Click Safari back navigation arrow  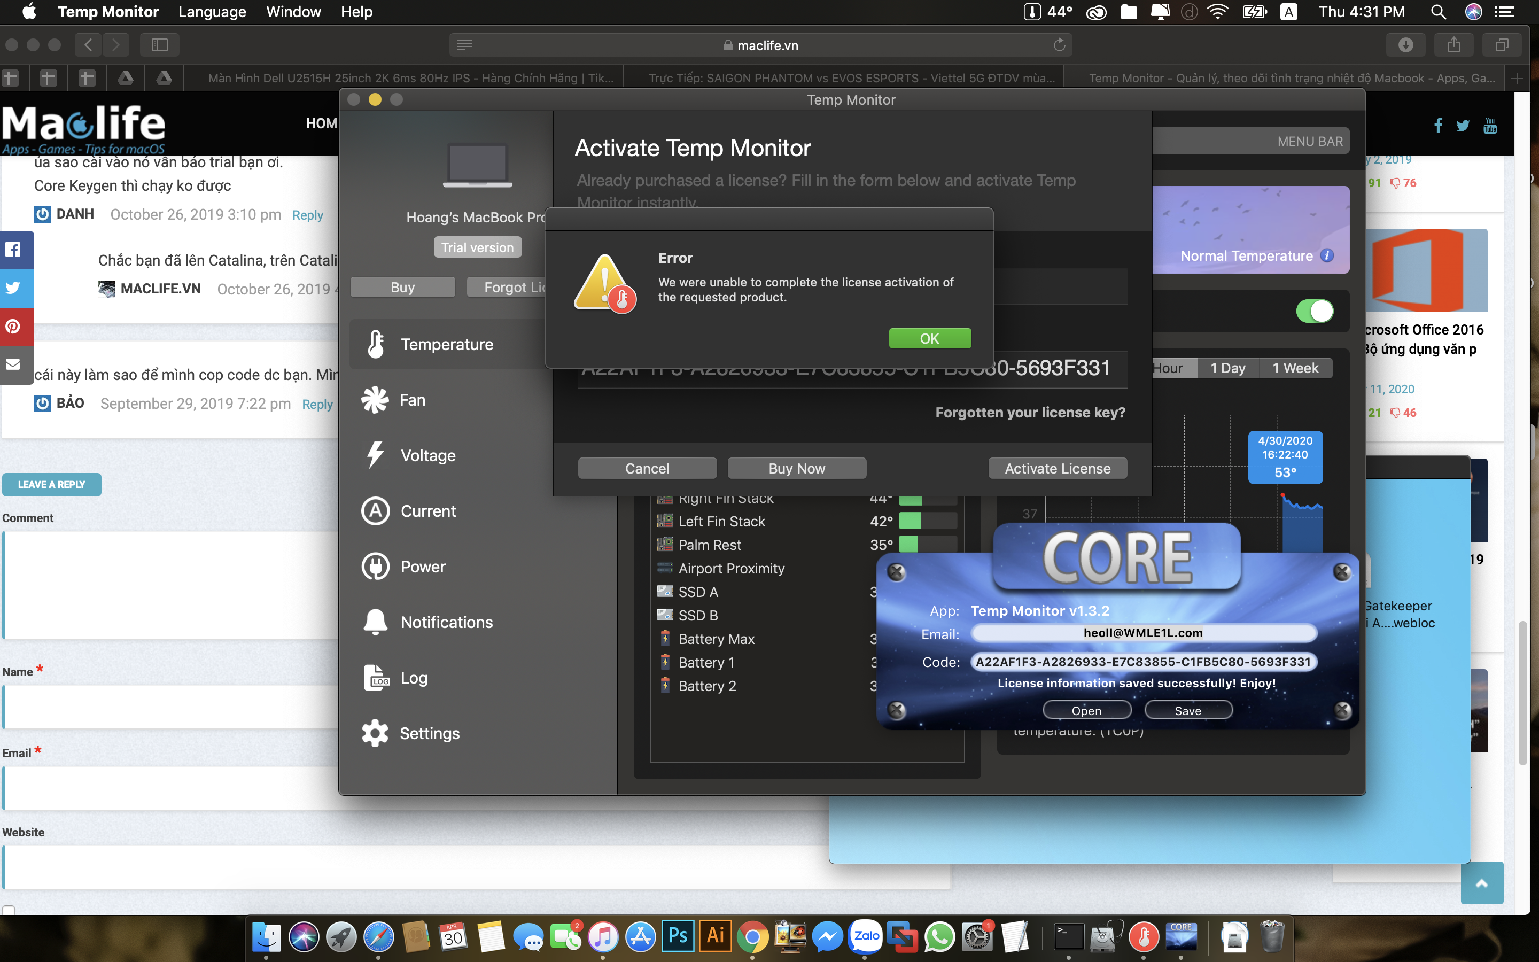88,44
